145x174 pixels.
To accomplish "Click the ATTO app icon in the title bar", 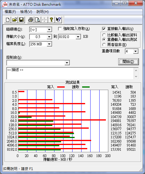I will coord(5,5).
